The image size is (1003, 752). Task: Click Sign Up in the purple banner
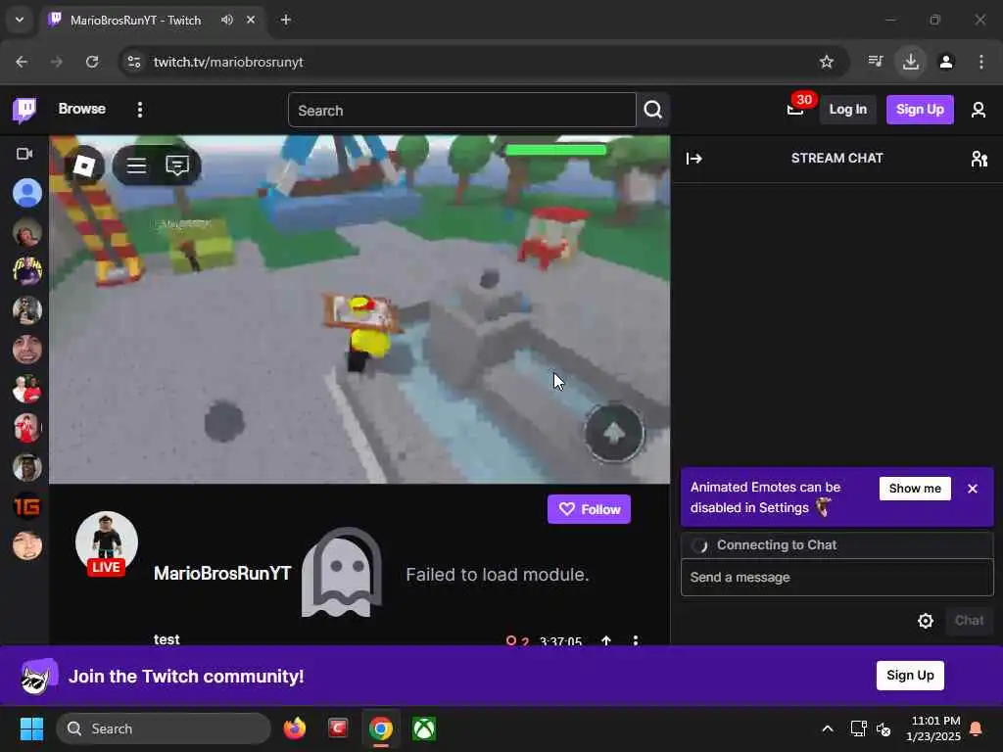[x=910, y=676]
